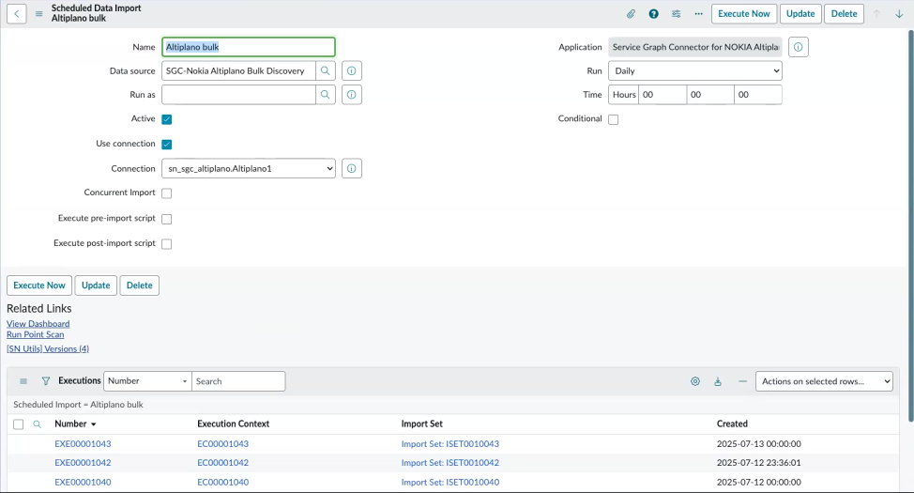
Task: Go to previous record with up arrow
Action: 876,13
